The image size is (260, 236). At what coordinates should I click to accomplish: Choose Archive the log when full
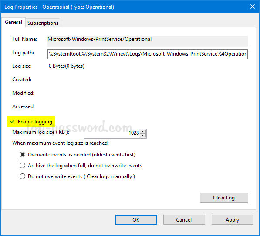(x=22, y=166)
